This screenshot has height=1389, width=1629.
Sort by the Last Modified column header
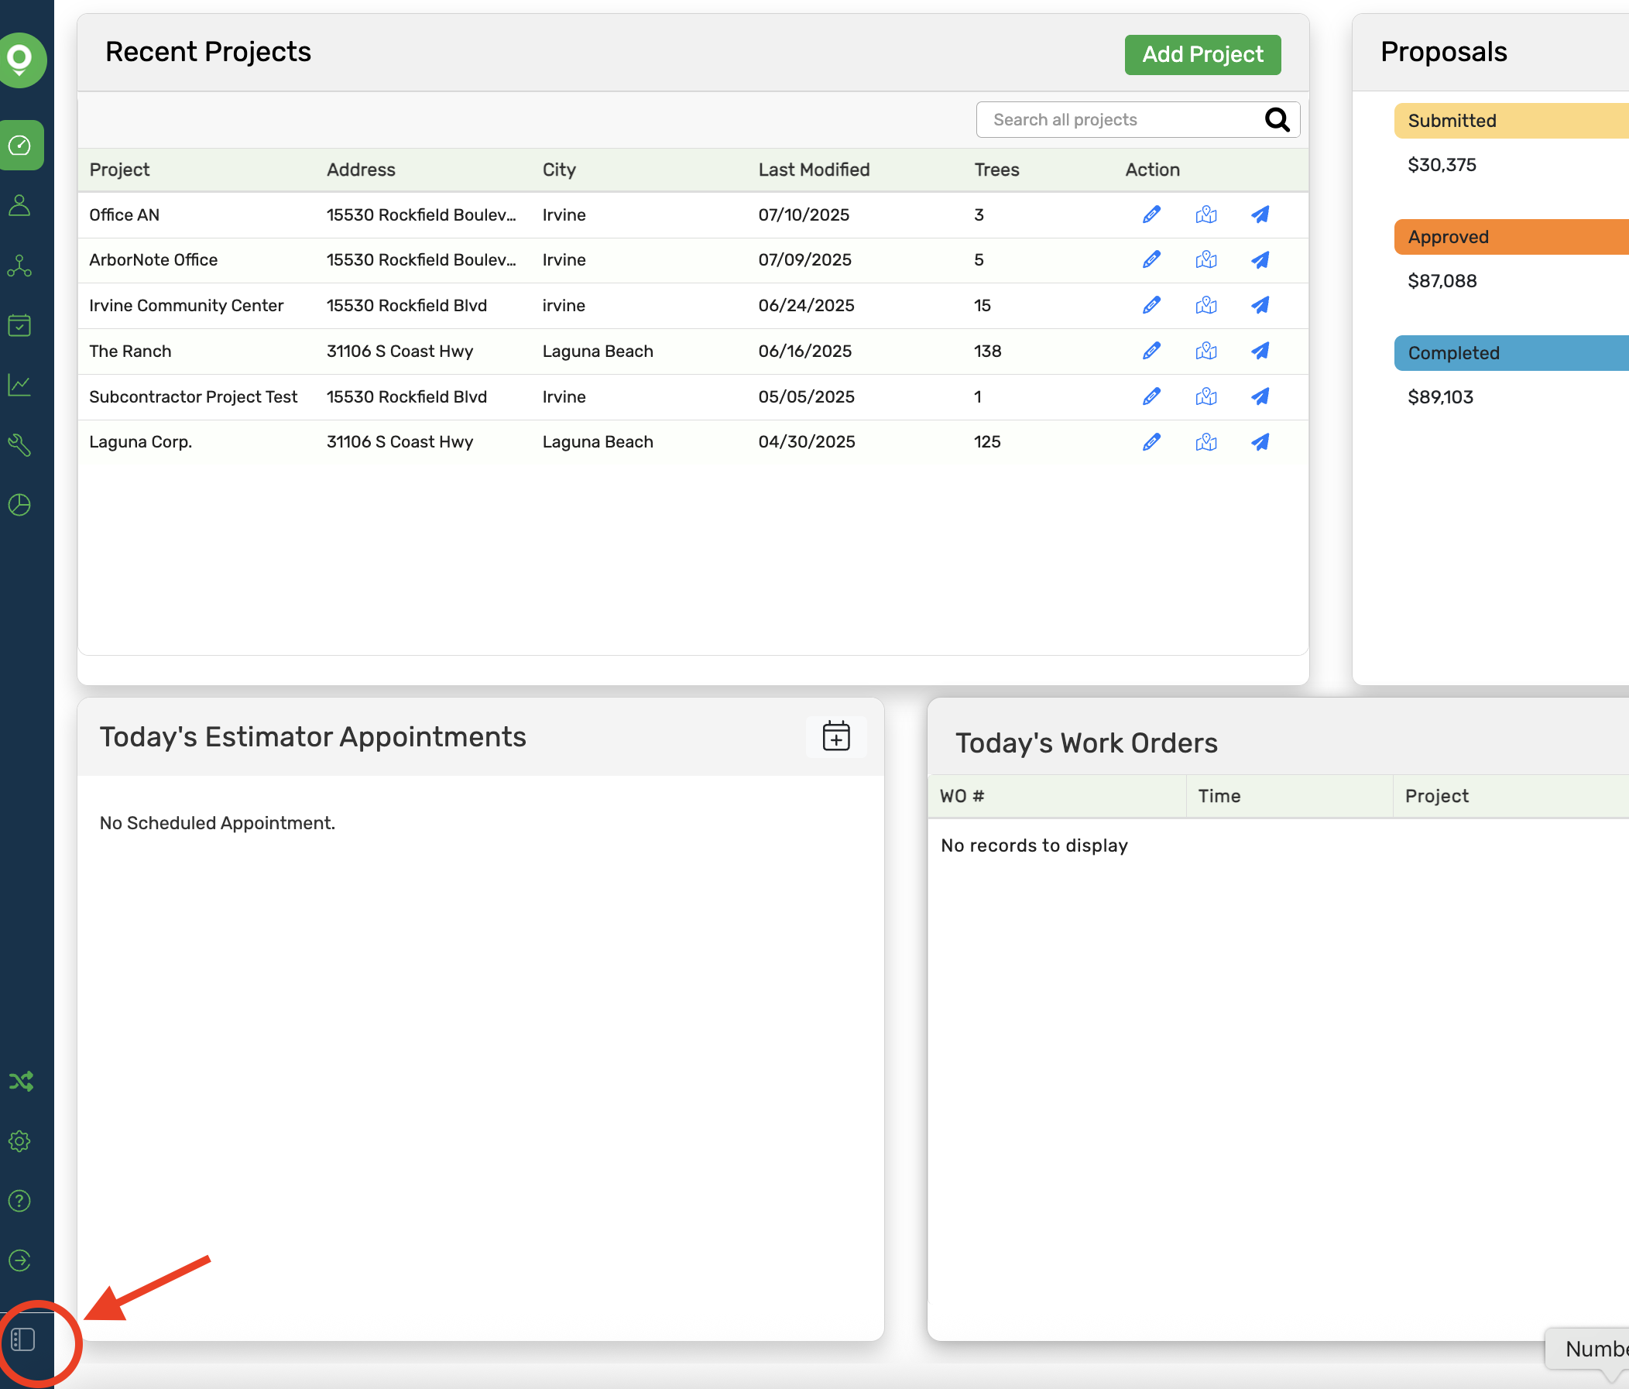(x=814, y=170)
